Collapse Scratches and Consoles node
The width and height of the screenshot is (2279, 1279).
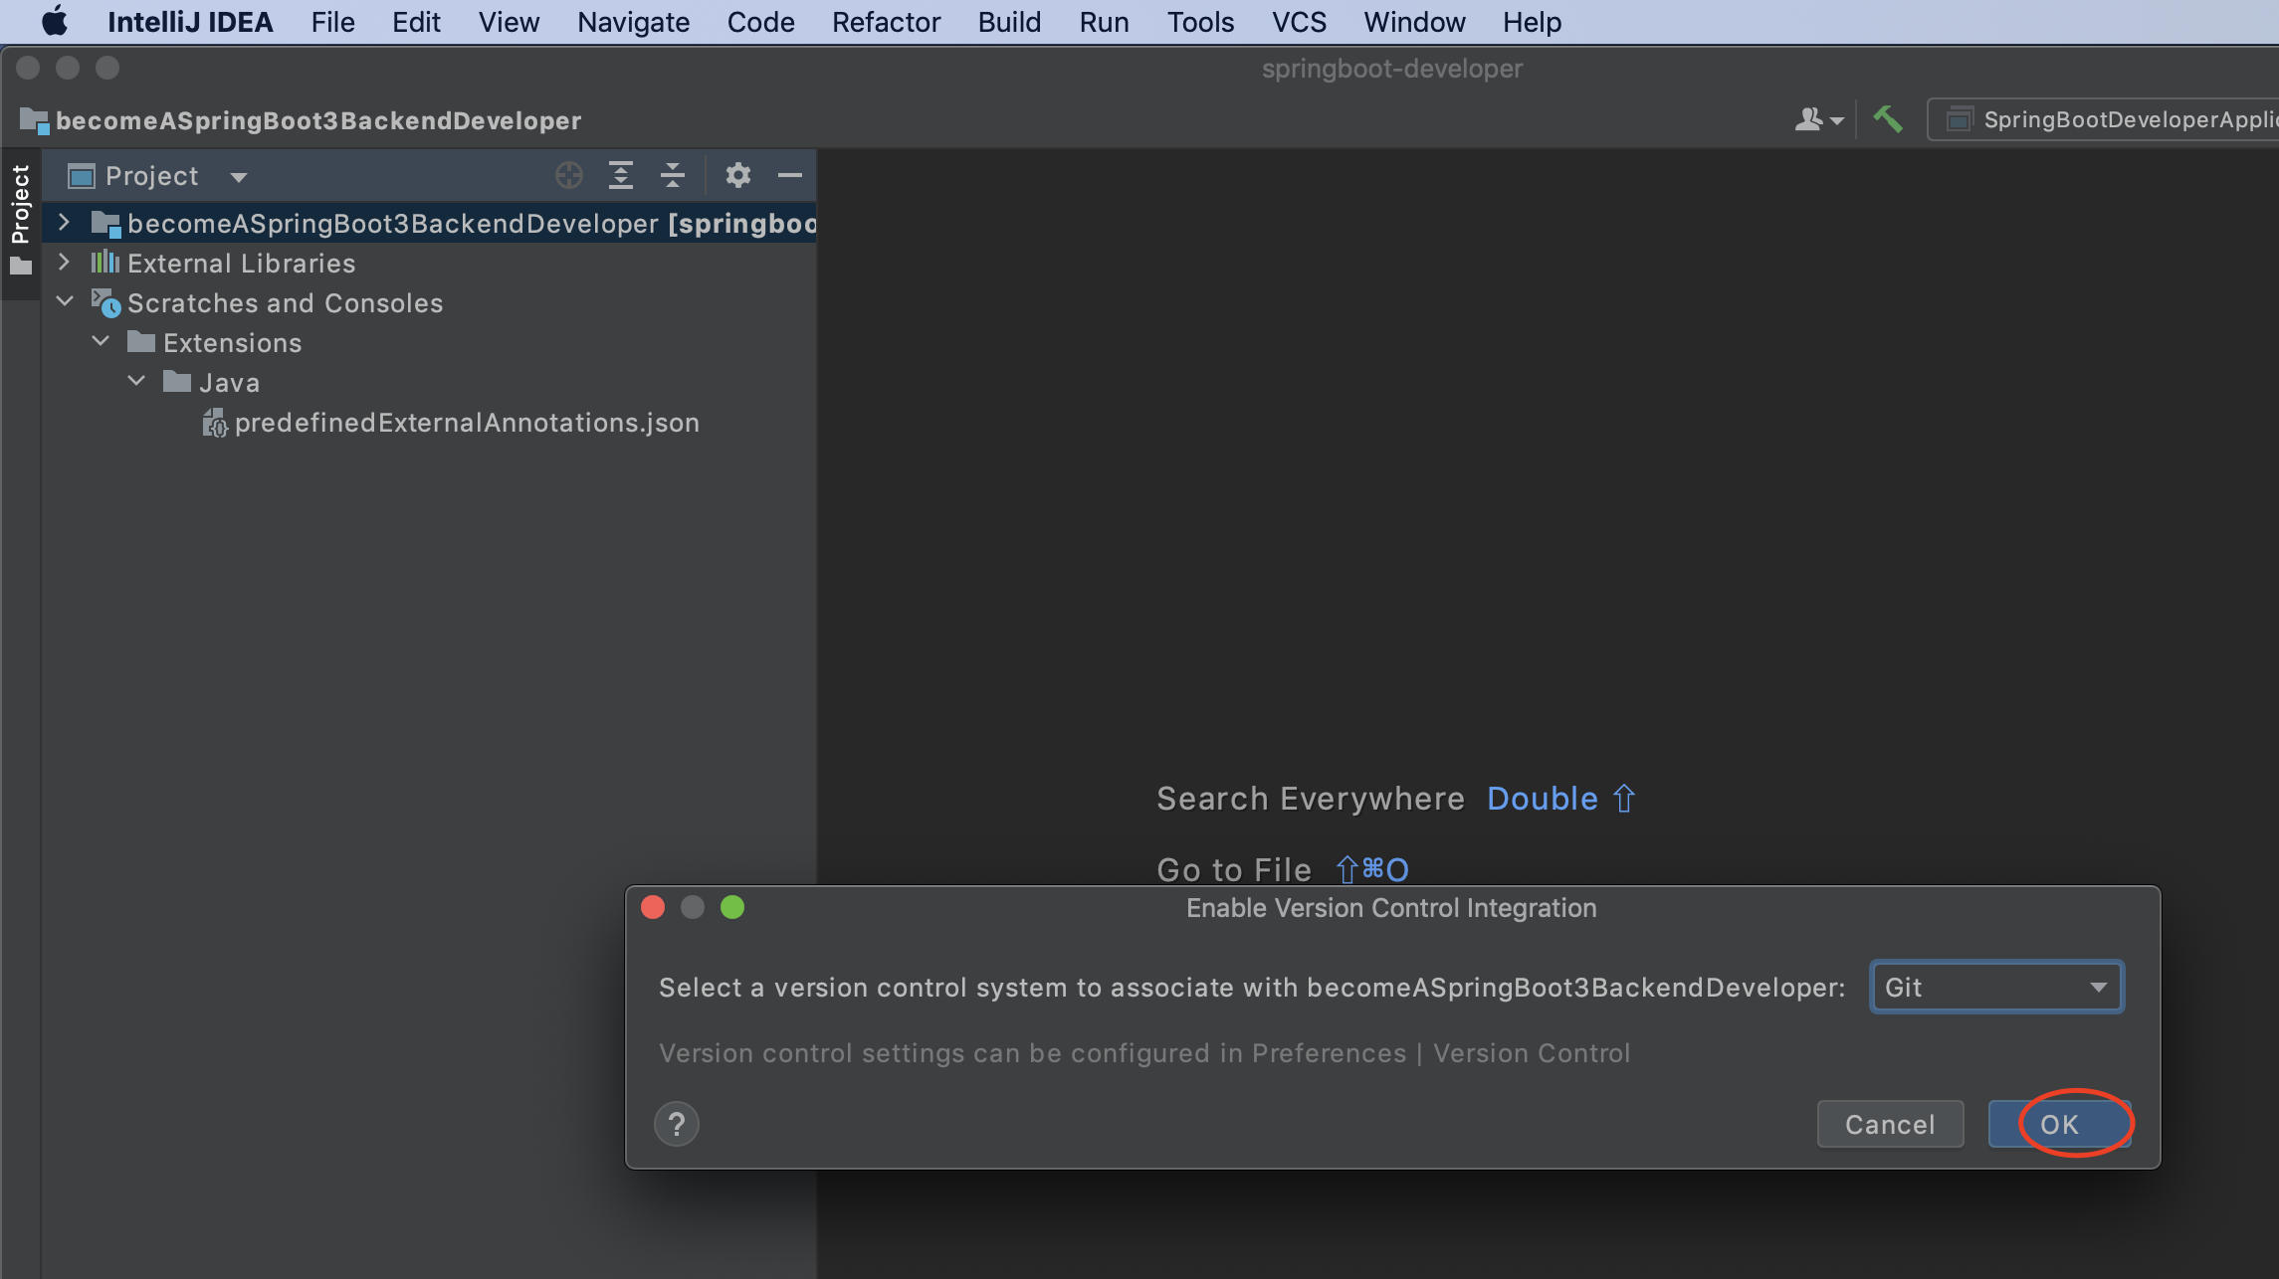point(65,301)
